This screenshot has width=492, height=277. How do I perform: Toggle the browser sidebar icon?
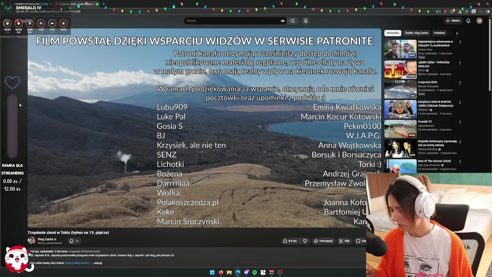tap(487, 12)
